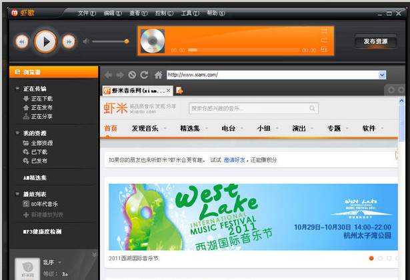Image resolution: width=410 pixels, height=280 pixels.
Task: Expand the 电台 dropdown
Action: pyautogui.click(x=241, y=129)
